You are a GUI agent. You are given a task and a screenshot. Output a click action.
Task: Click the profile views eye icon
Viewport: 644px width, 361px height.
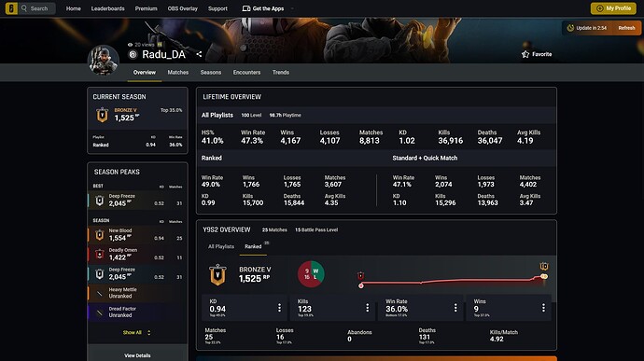point(130,45)
